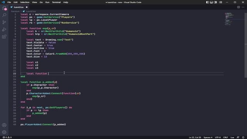The height and width of the screenshot is (139, 247).
Task: Open the Edit menu
Action: click(15, 2)
